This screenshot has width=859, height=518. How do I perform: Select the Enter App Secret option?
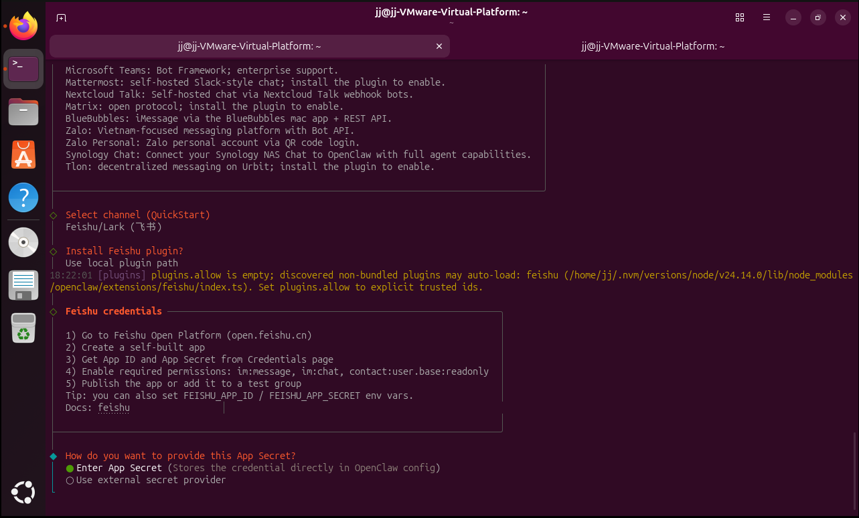[x=119, y=468]
